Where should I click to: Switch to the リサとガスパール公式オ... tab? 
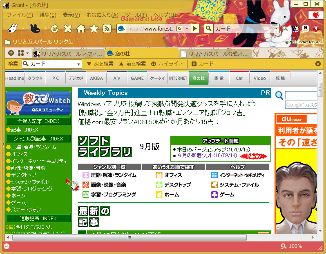pos(215,54)
